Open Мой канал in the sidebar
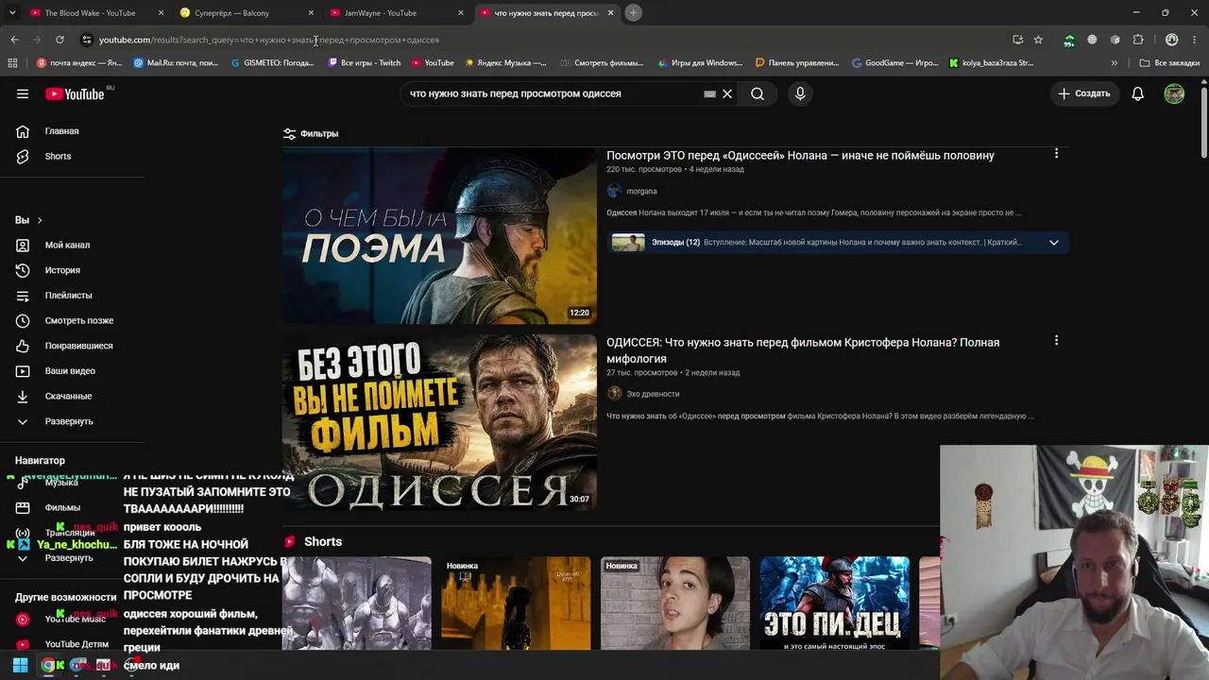Screen dimensions: 1209x680 pos(67,245)
